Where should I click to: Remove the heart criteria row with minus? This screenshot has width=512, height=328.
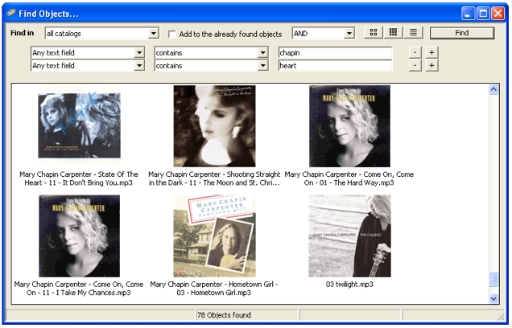click(415, 65)
